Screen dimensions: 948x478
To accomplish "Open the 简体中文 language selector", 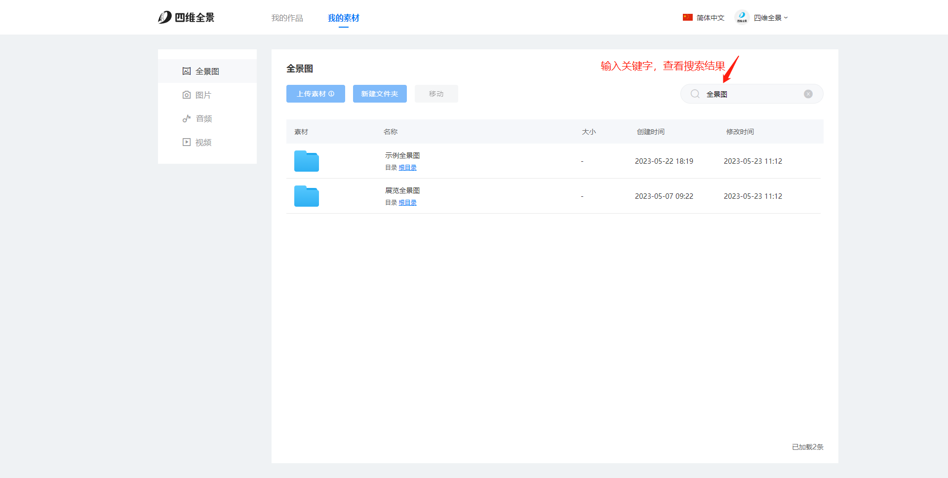I will pos(710,18).
